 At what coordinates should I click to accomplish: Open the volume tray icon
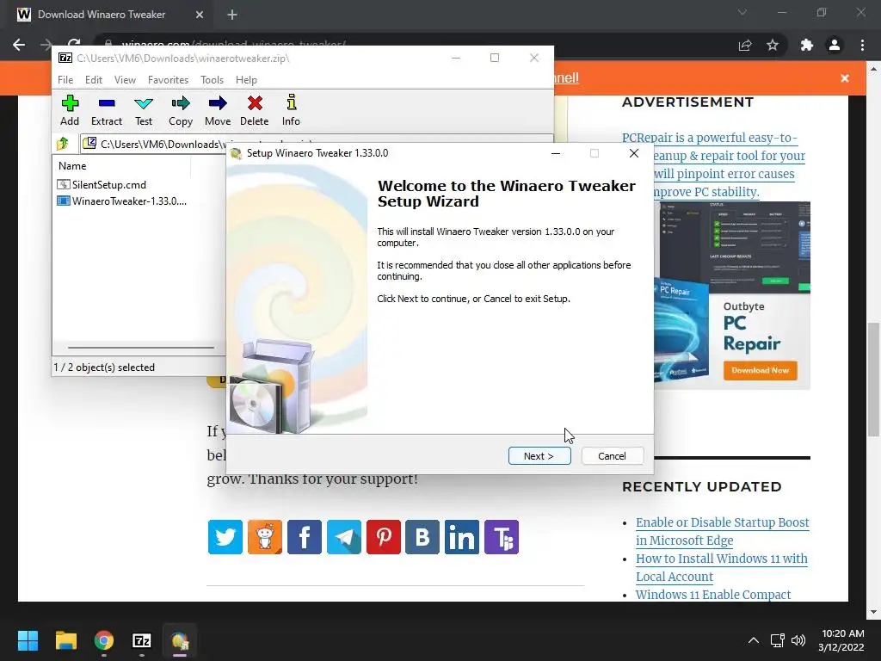798,640
